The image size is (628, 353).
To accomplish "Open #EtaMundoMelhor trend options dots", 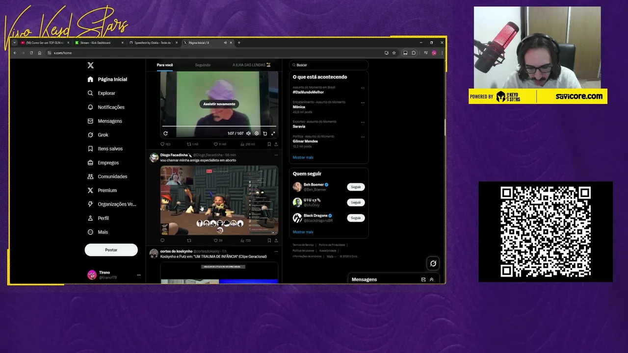I will tap(363, 88).
